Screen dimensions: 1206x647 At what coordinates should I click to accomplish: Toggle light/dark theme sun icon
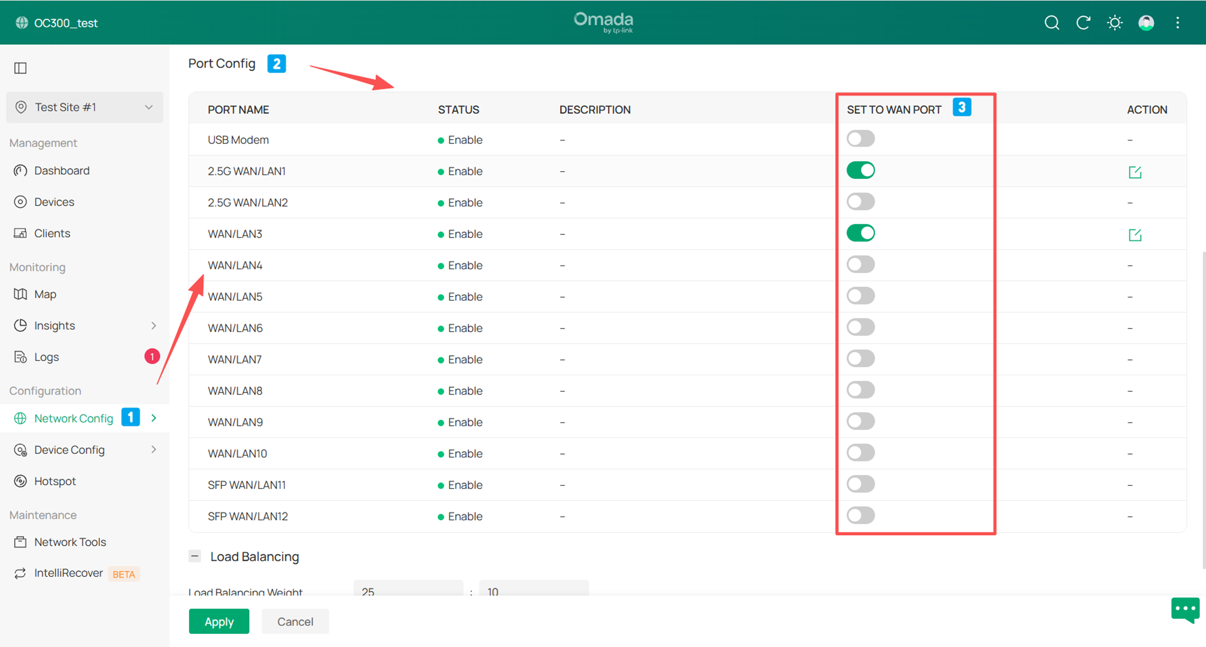pos(1115,22)
